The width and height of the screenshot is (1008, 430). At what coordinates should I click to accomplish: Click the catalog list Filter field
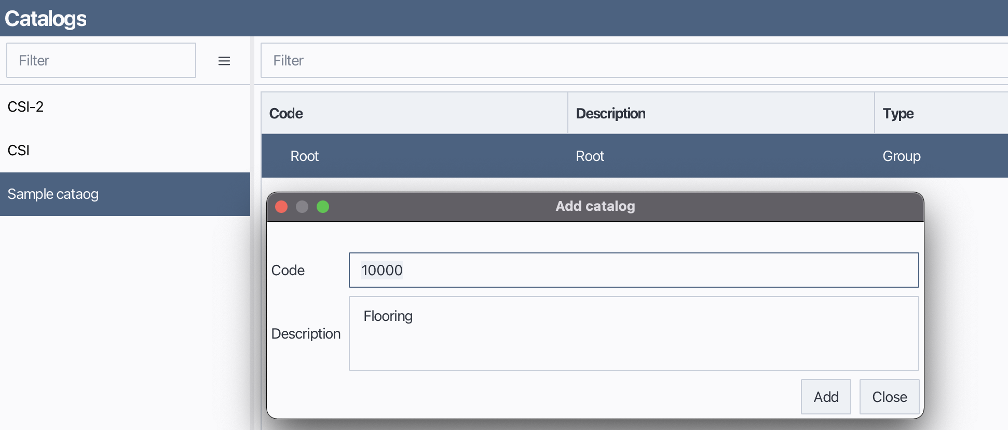(101, 60)
